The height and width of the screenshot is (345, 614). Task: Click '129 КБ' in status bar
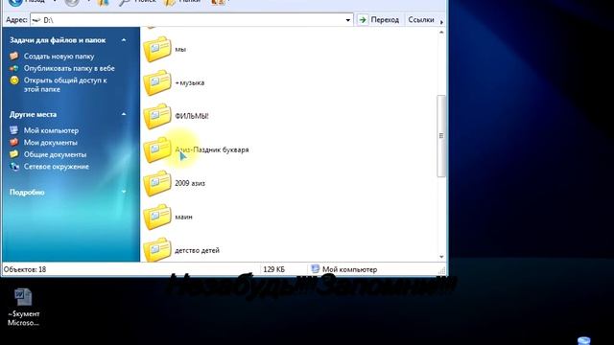(274, 269)
